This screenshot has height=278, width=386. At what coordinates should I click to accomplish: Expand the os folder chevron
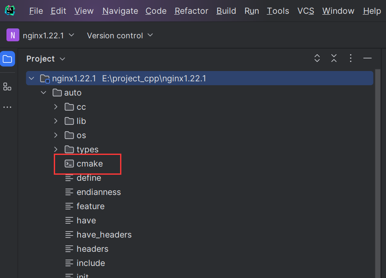(56, 135)
